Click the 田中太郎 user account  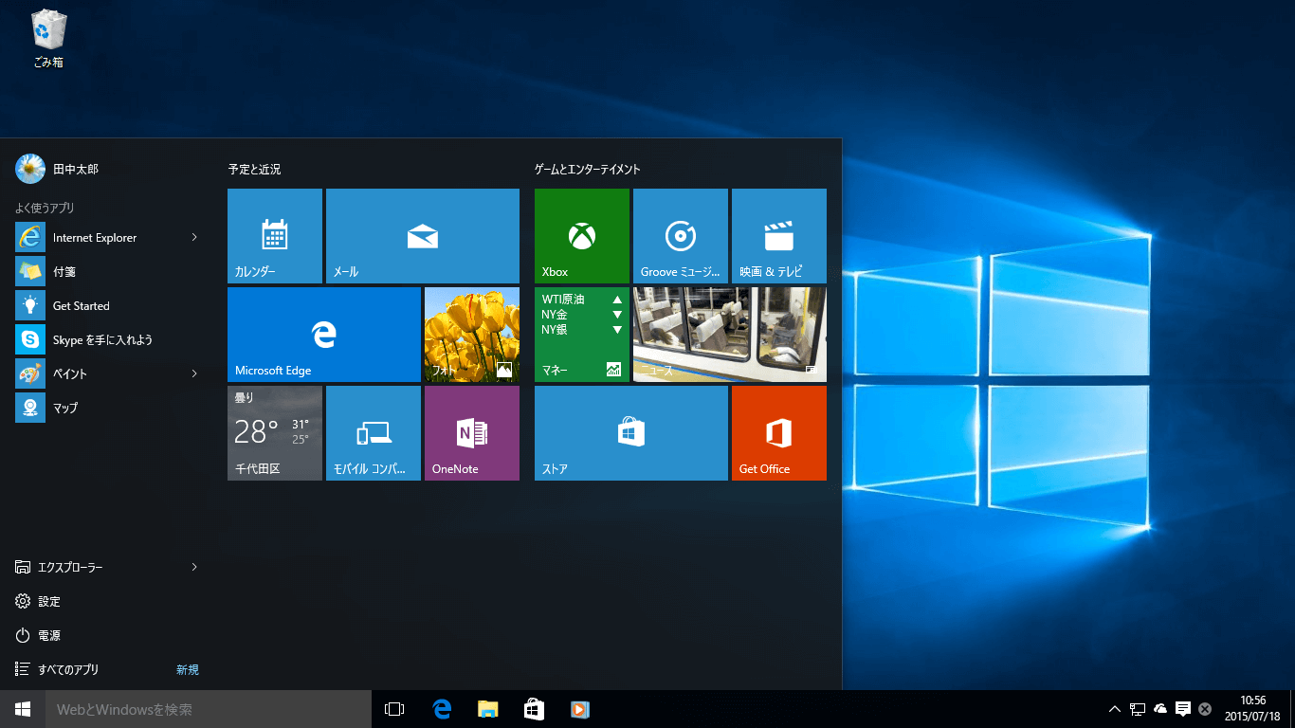click(x=57, y=169)
